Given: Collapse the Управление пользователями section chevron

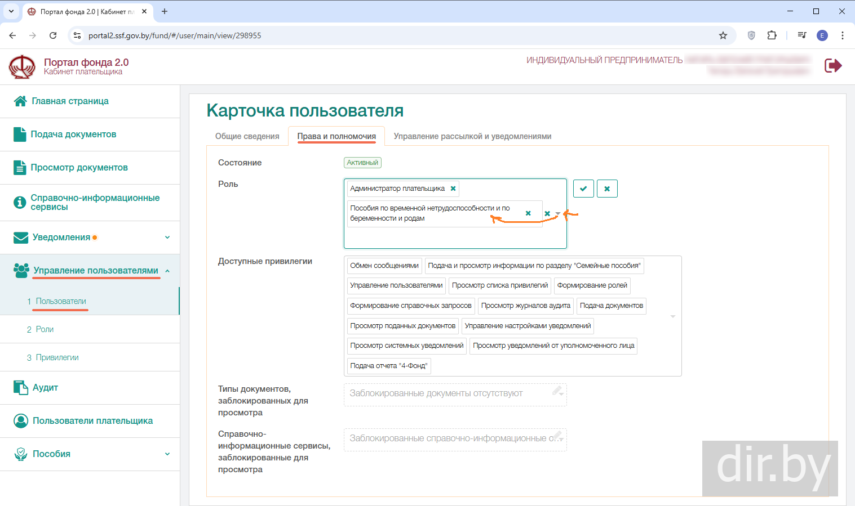Looking at the screenshot, I should [167, 271].
